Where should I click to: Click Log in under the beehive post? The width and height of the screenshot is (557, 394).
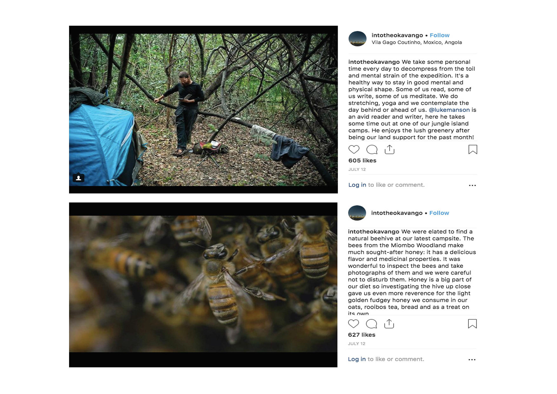click(357, 359)
